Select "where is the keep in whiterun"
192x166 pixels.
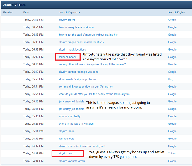[x=76, y=124]
